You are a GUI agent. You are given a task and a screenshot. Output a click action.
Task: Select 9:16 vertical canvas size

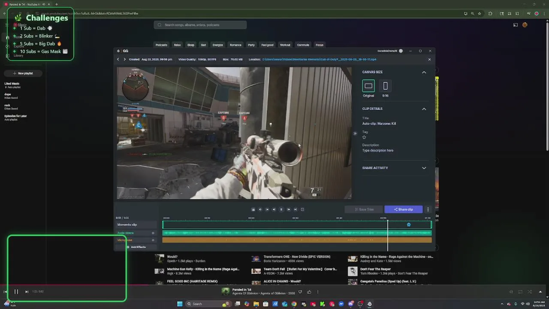tap(385, 86)
